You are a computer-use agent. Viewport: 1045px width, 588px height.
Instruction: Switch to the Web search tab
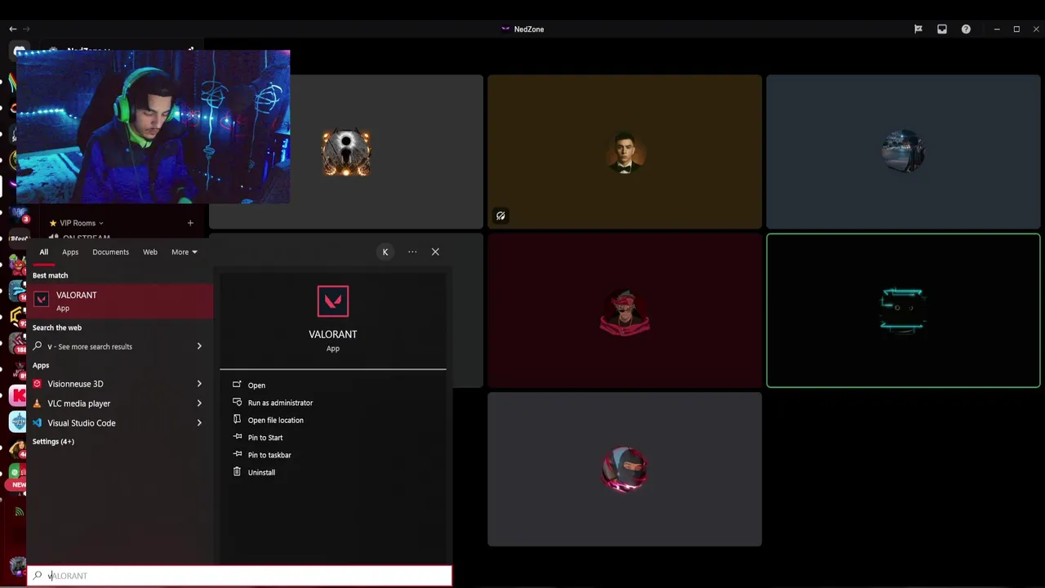tap(150, 252)
